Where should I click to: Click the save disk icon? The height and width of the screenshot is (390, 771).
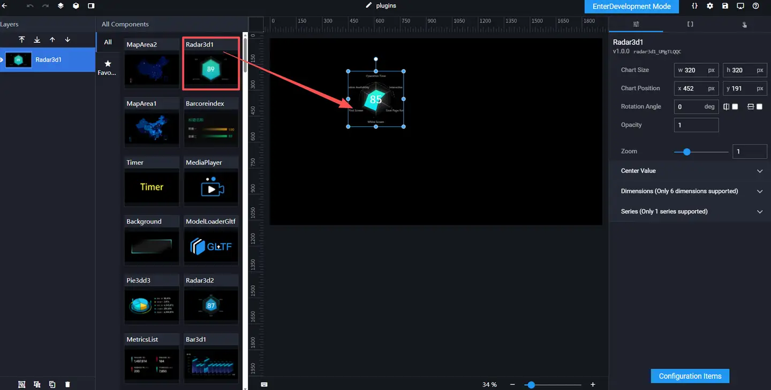coord(725,6)
